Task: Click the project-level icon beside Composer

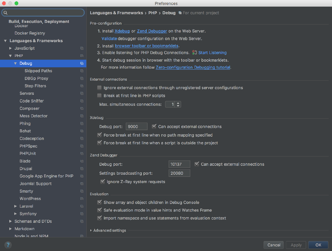Action: (82, 109)
